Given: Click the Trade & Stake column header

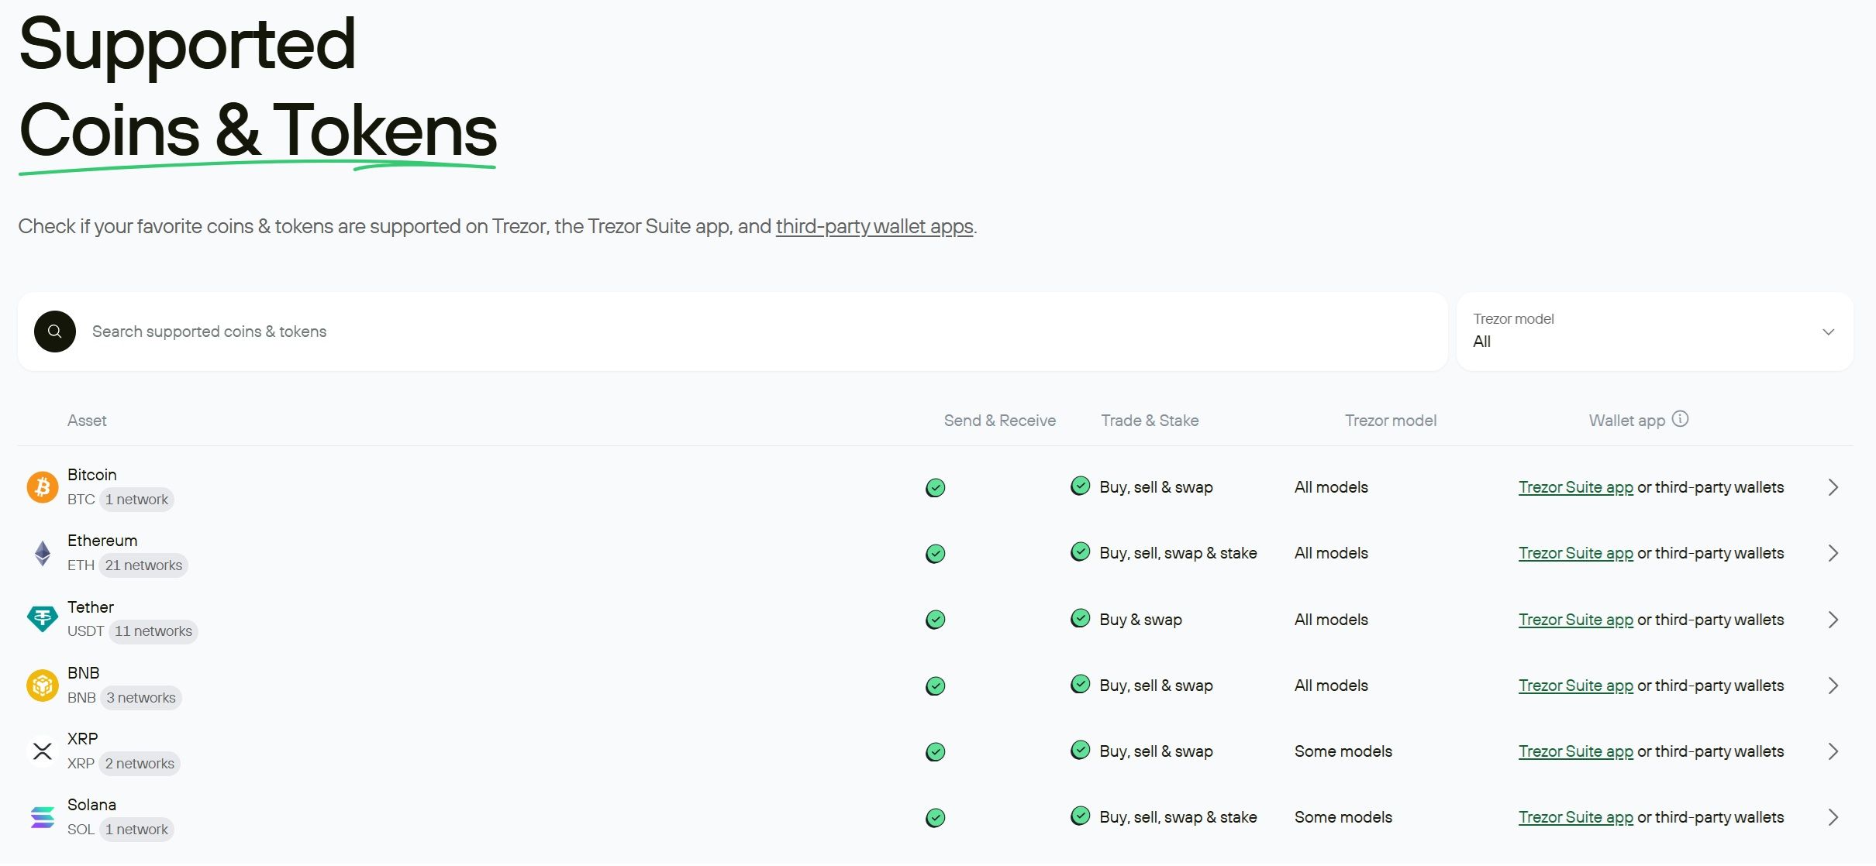Looking at the screenshot, I should (x=1150, y=421).
